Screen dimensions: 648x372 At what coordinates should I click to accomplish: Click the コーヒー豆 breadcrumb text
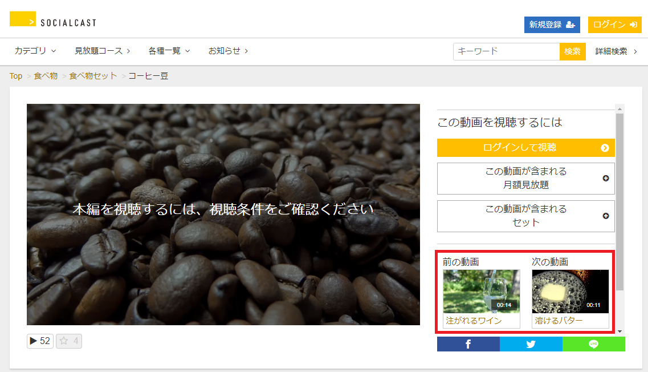pos(148,76)
